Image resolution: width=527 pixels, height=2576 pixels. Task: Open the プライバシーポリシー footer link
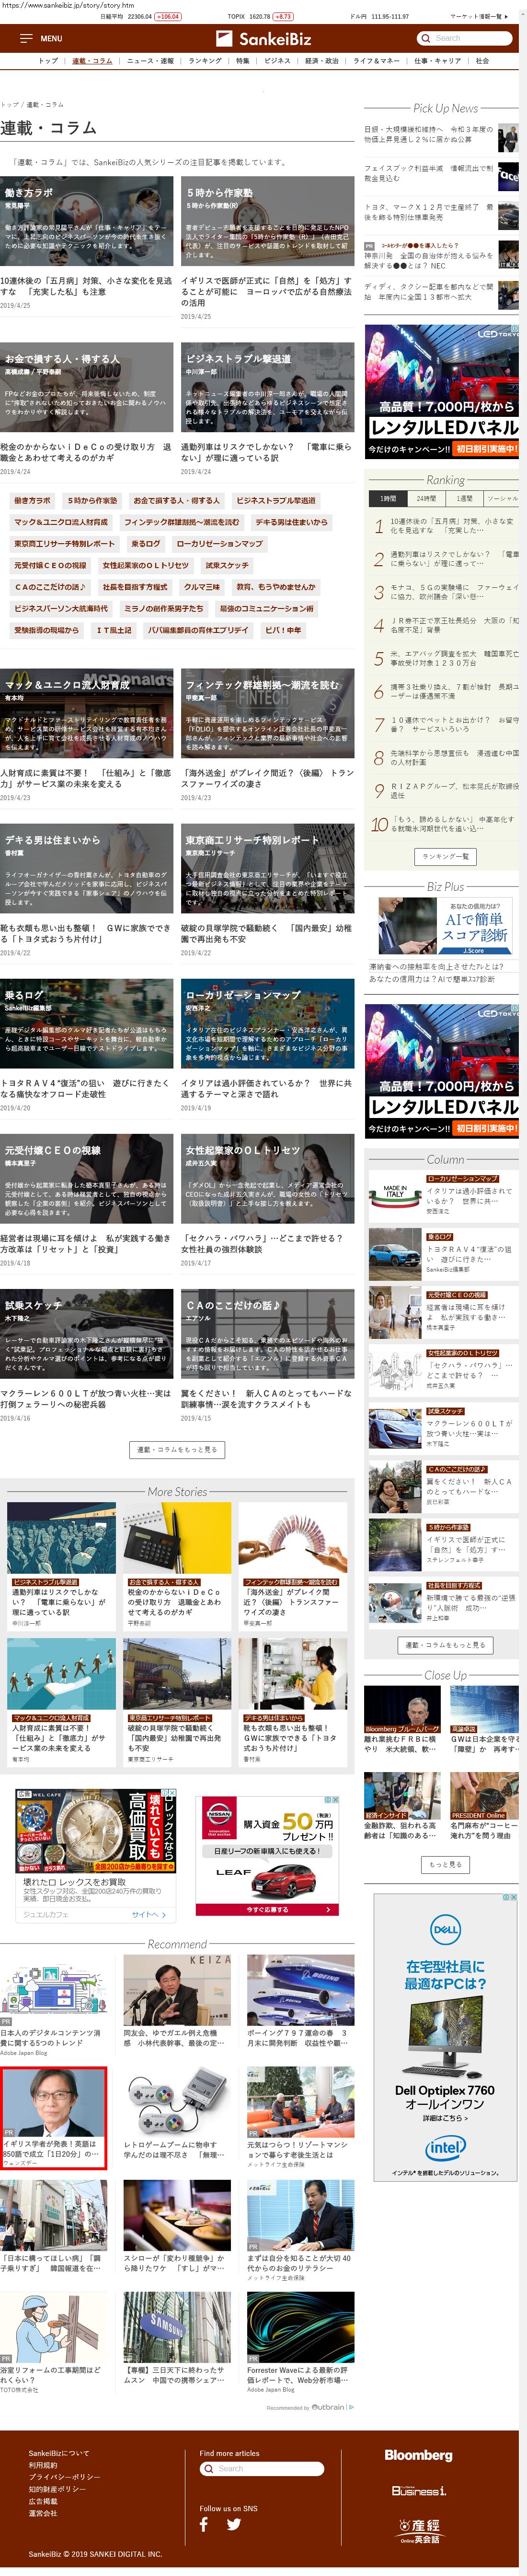(64, 2477)
